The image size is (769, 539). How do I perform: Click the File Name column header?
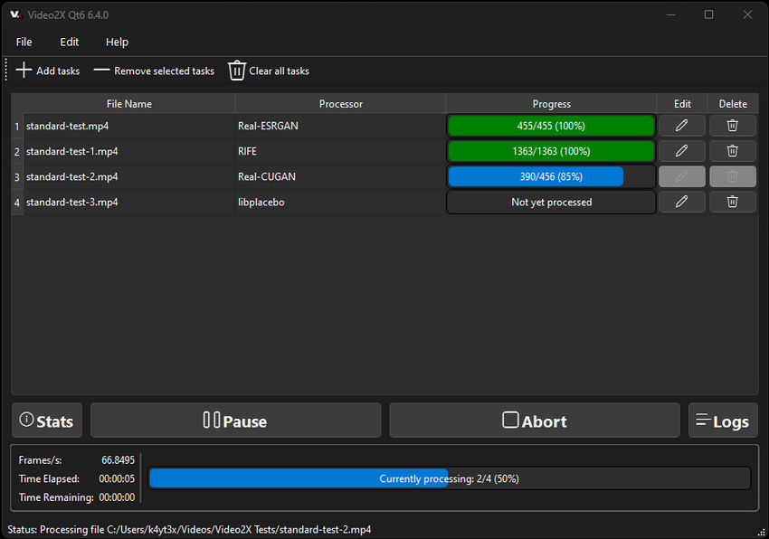[x=129, y=104]
